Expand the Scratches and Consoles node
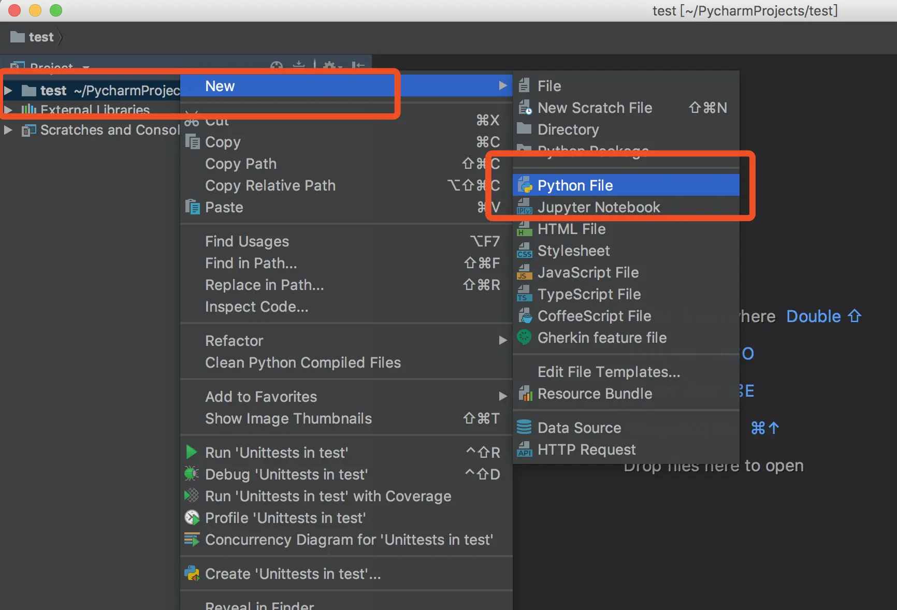The height and width of the screenshot is (610, 897). [x=8, y=130]
